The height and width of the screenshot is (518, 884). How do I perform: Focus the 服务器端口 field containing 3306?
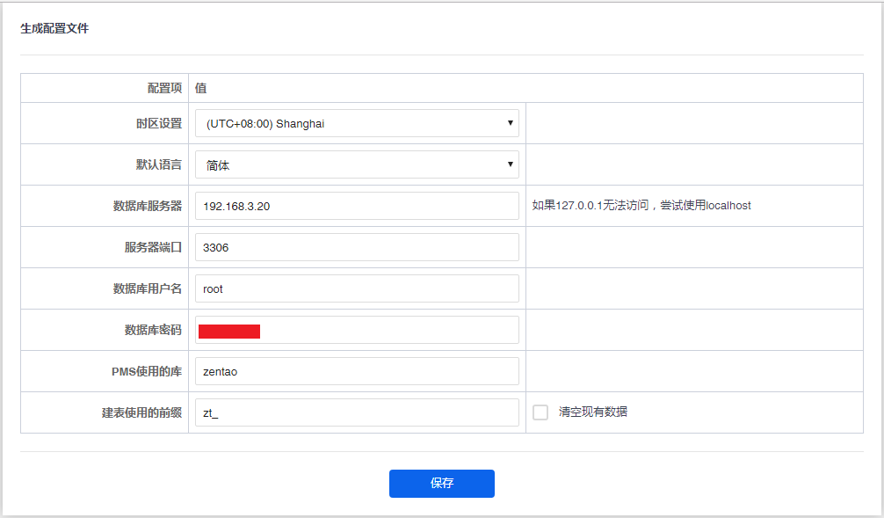(357, 247)
